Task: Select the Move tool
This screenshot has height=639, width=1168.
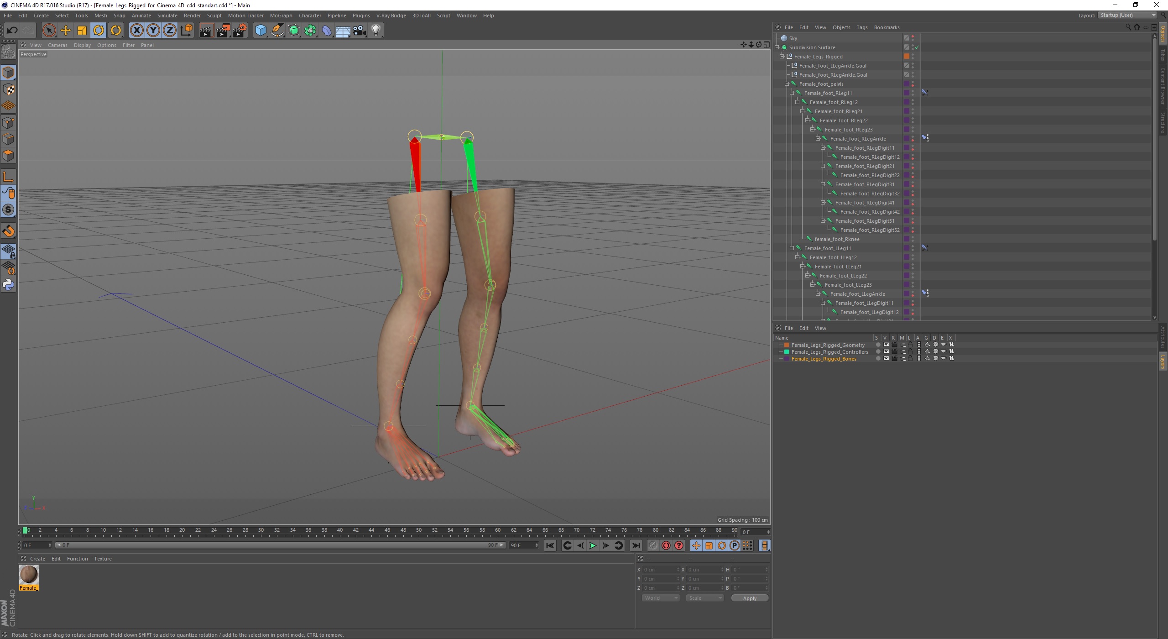Action: point(65,31)
